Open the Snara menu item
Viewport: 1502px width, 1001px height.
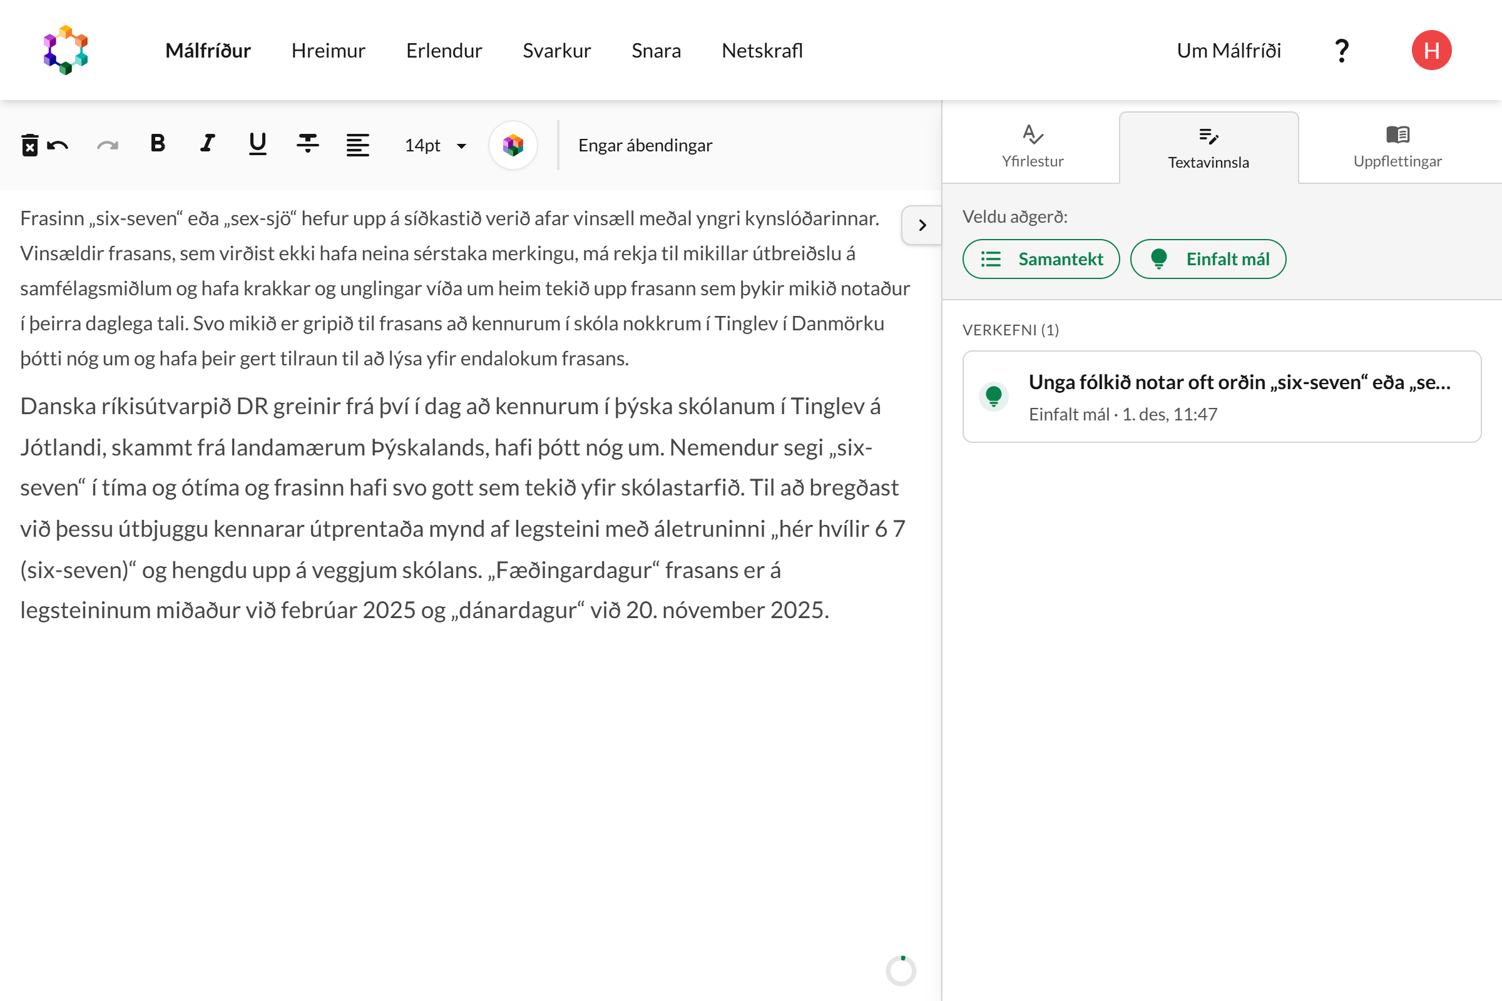656,51
